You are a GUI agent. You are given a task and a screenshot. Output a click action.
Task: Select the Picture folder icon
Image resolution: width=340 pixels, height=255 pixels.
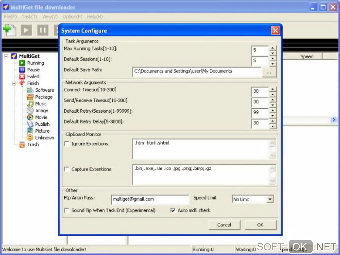tap(30, 131)
